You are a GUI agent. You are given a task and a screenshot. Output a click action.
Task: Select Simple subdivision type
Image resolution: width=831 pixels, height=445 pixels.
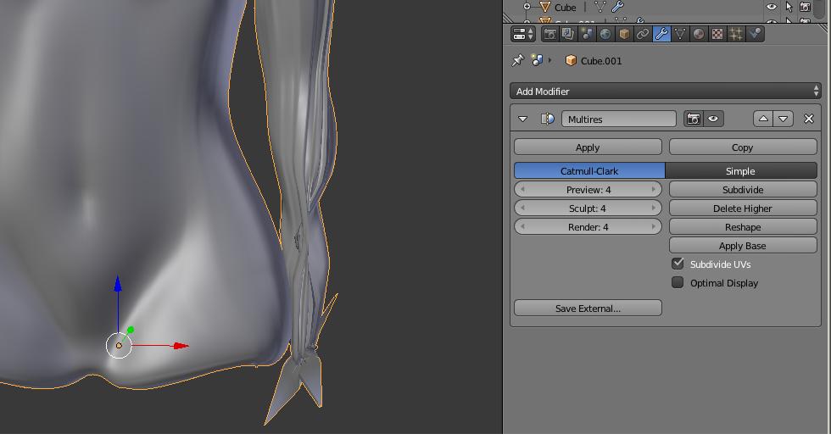click(741, 171)
